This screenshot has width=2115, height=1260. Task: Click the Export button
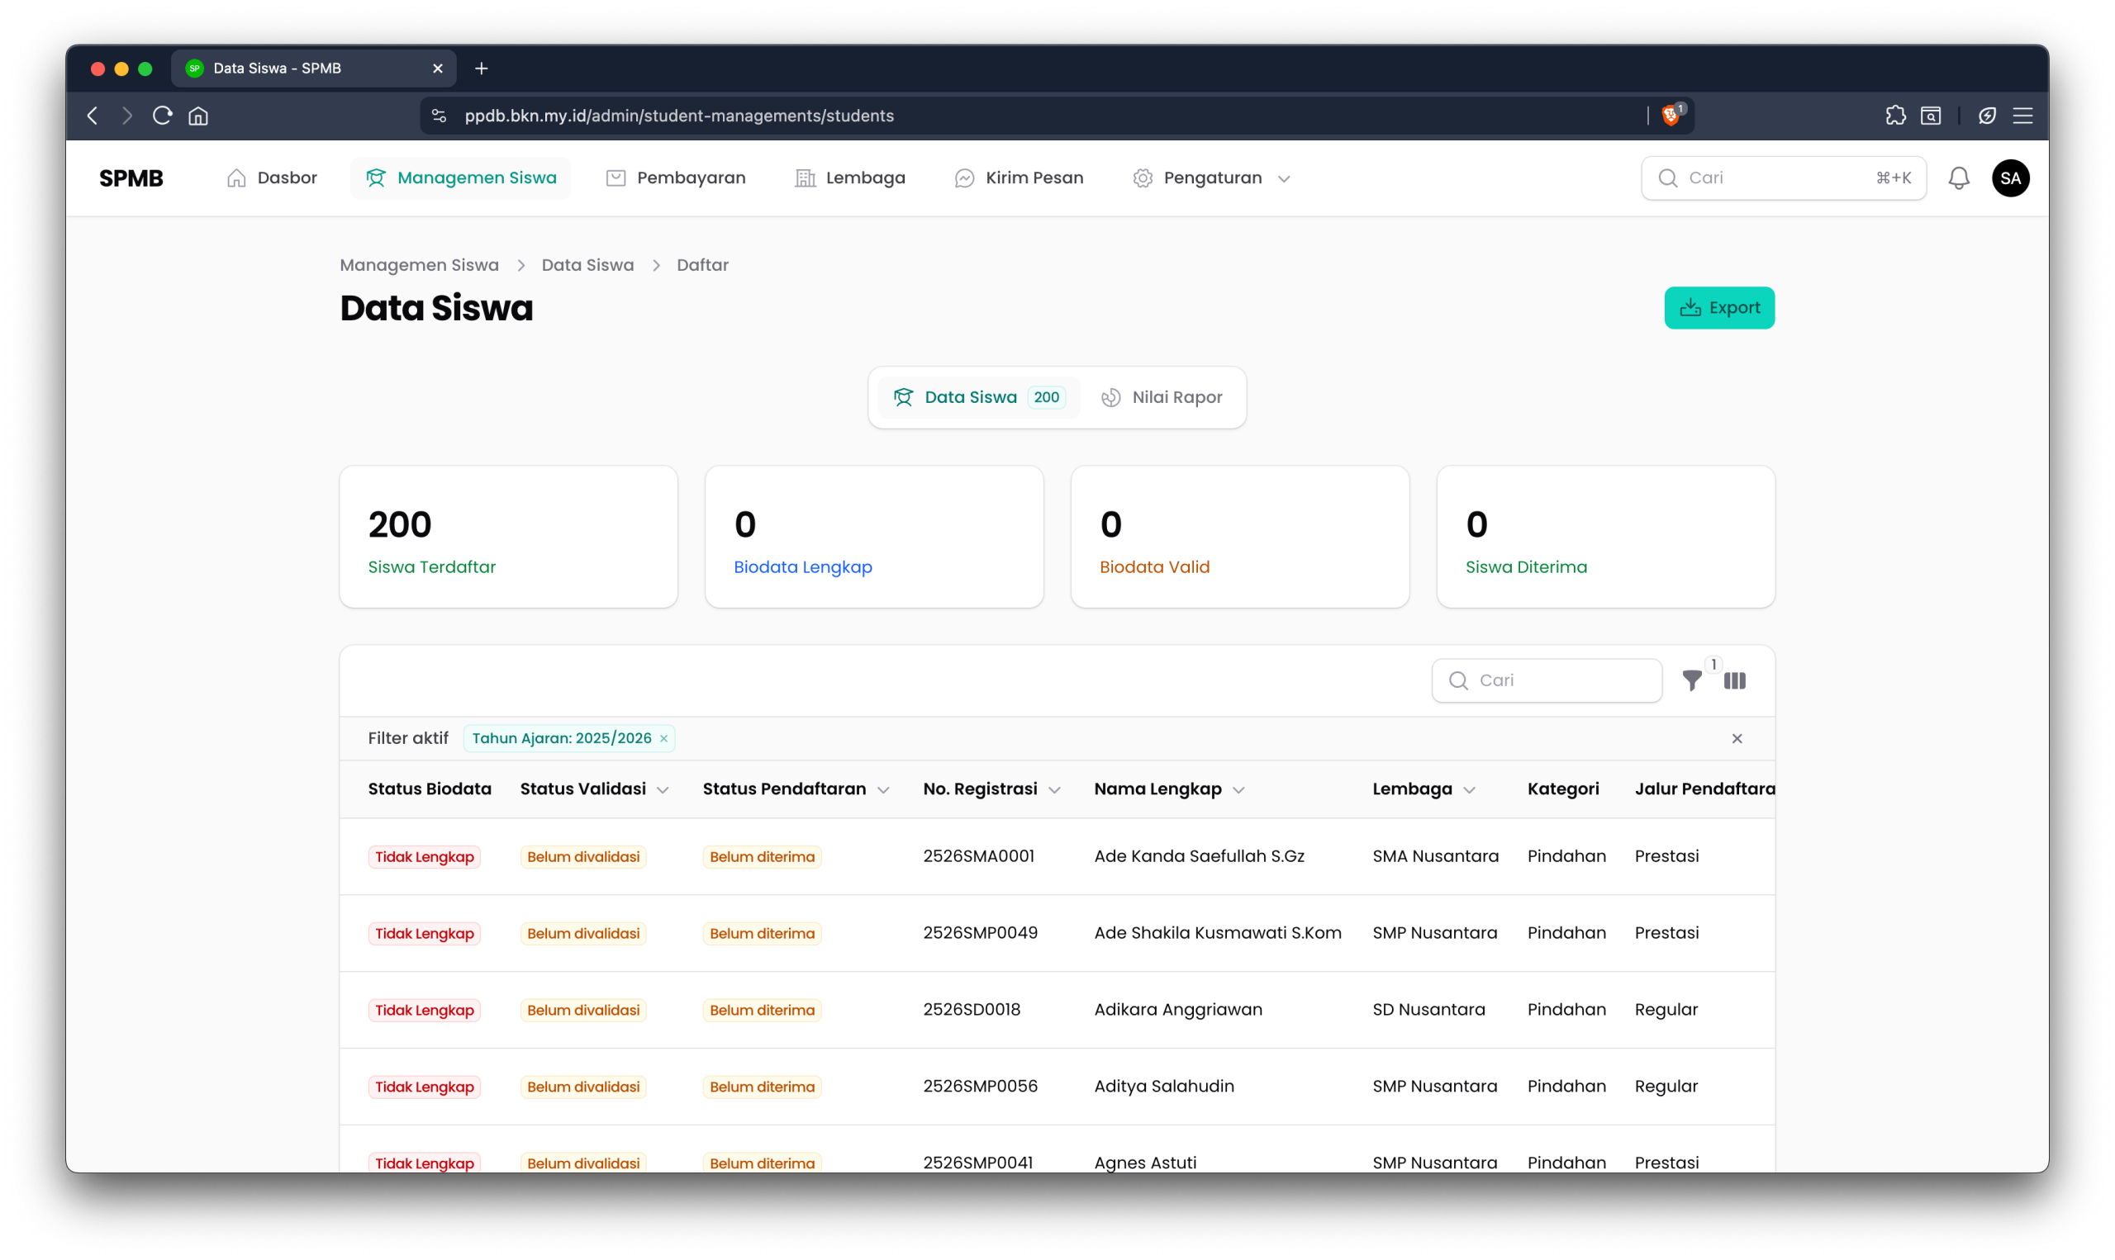tap(1718, 307)
